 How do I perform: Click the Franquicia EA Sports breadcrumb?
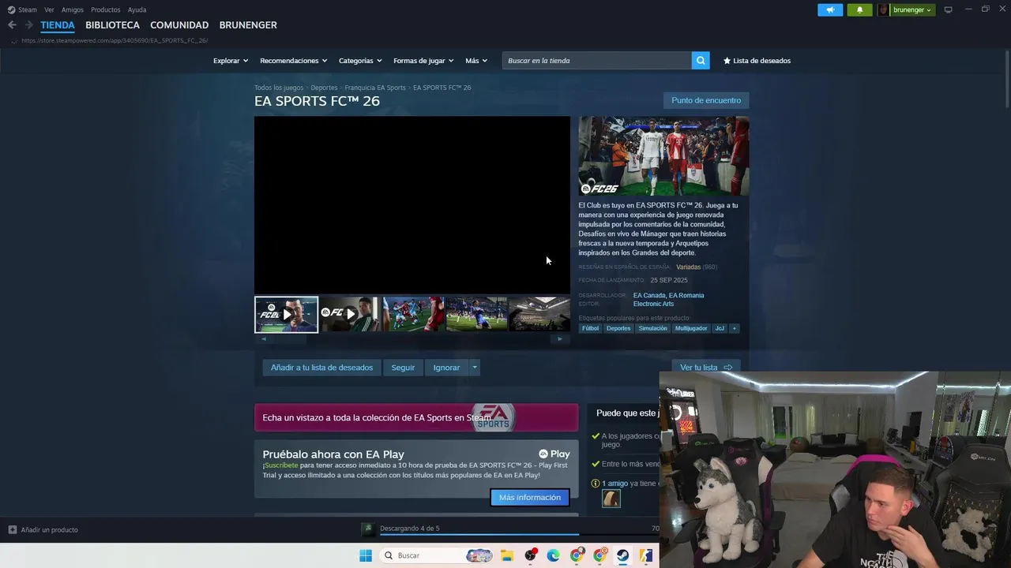pos(375,88)
